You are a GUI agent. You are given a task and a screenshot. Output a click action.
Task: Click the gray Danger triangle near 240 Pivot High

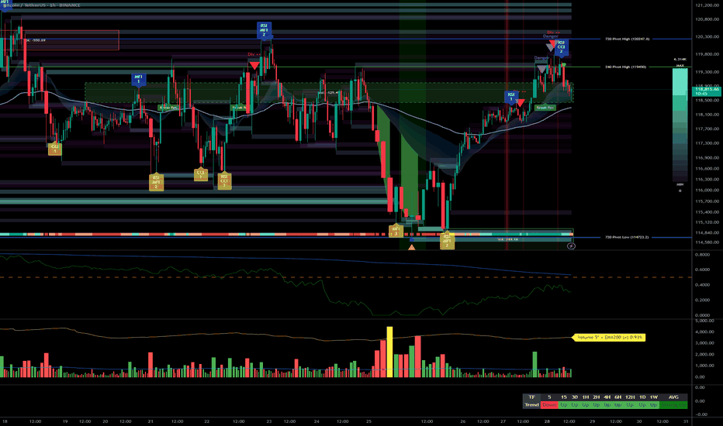[x=541, y=69]
